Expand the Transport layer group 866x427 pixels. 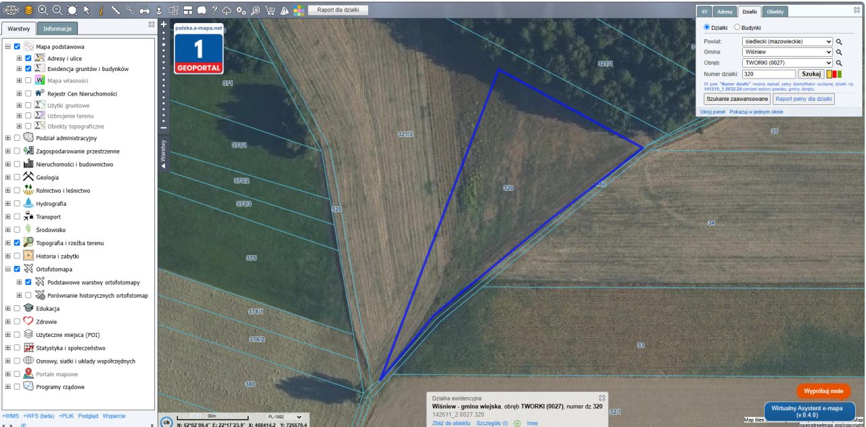click(x=7, y=217)
